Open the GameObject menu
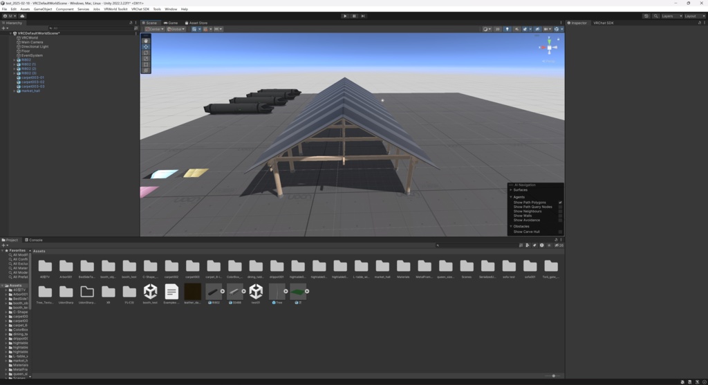Viewport: 708px width, 385px height. 43,9
